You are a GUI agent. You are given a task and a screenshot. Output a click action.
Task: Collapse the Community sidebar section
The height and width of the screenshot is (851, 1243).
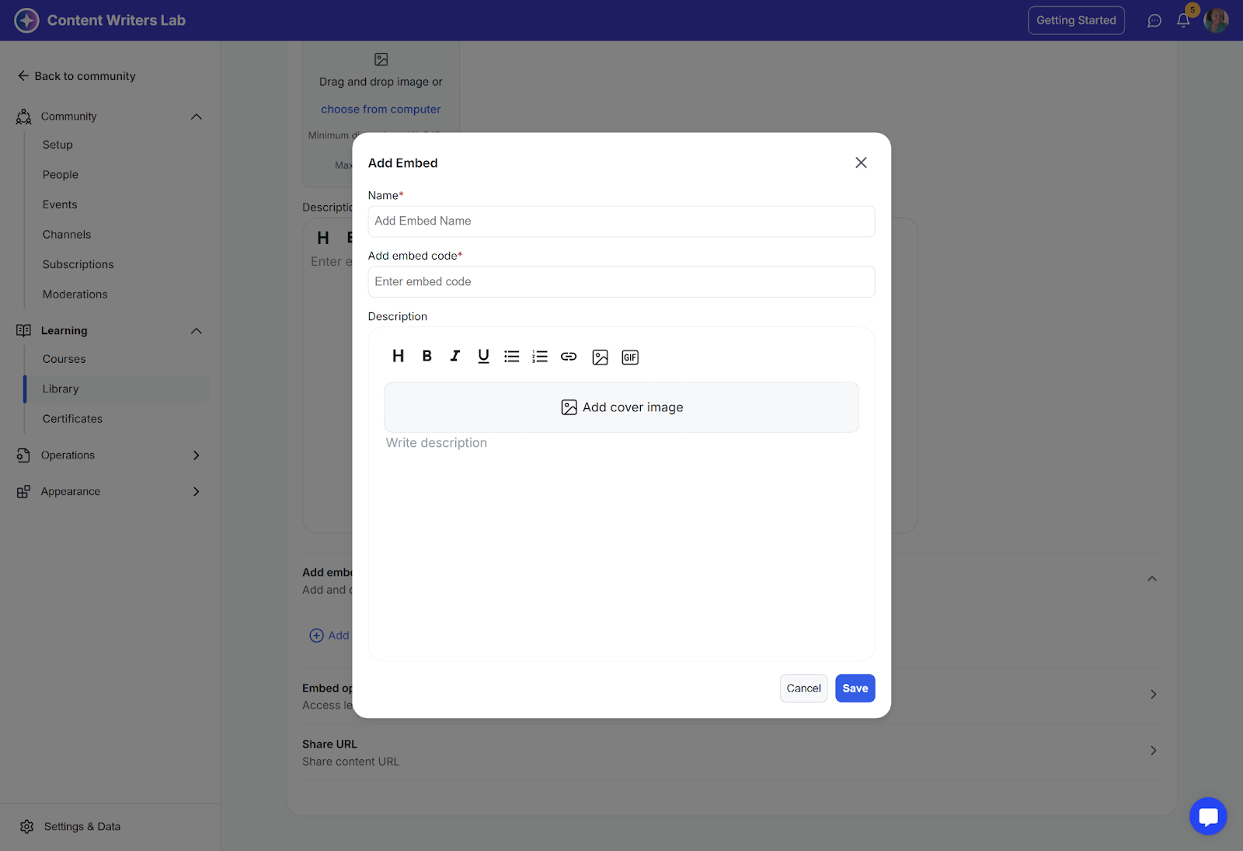point(197,117)
